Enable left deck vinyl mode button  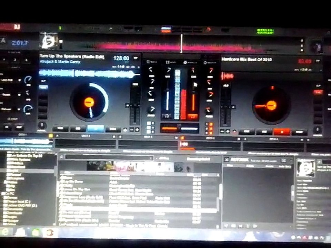[43, 87]
